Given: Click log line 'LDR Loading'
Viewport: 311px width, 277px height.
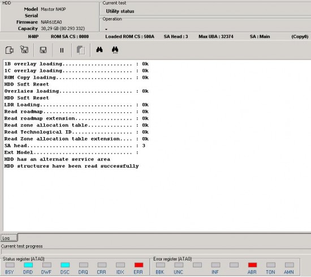Looking at the screenshot, I should point(76,105).
